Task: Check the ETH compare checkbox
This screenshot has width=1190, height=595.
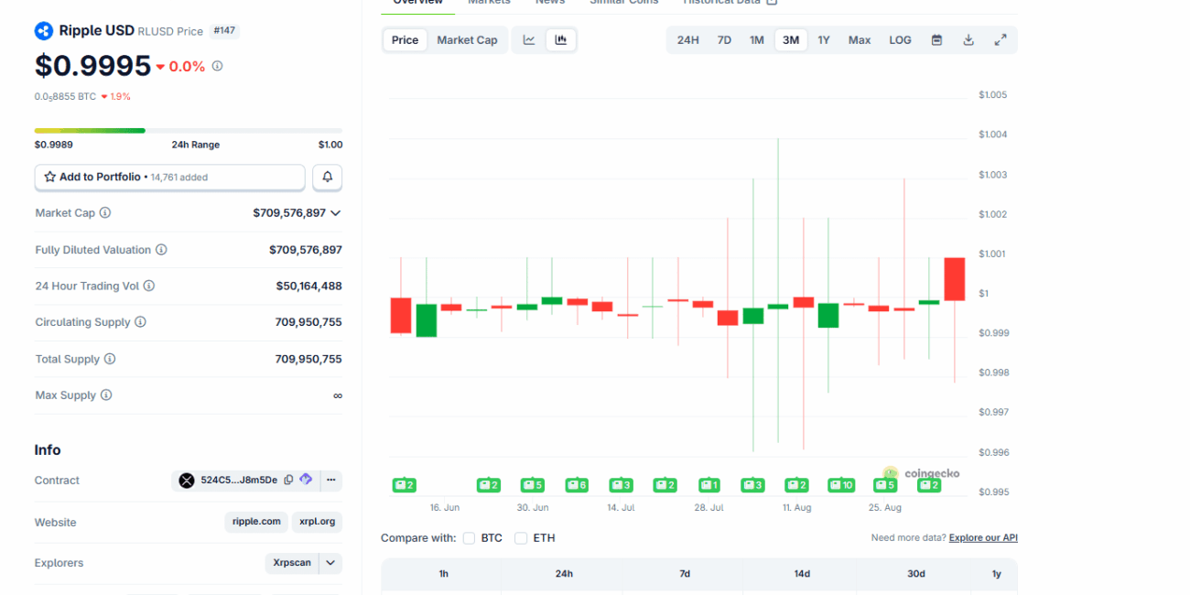Action: point(521,538)
